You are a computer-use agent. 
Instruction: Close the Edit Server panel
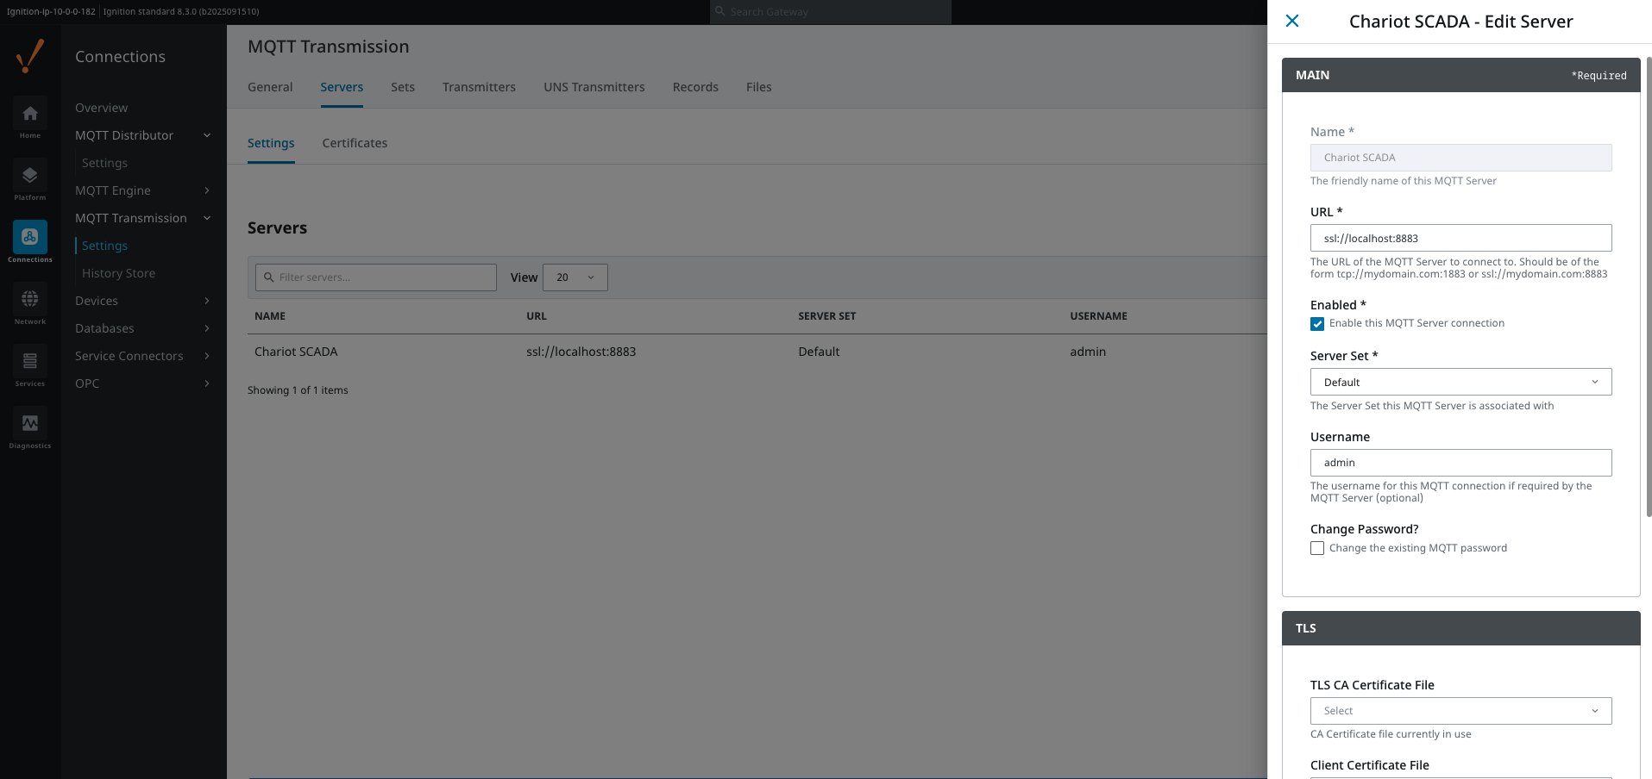1291,22
